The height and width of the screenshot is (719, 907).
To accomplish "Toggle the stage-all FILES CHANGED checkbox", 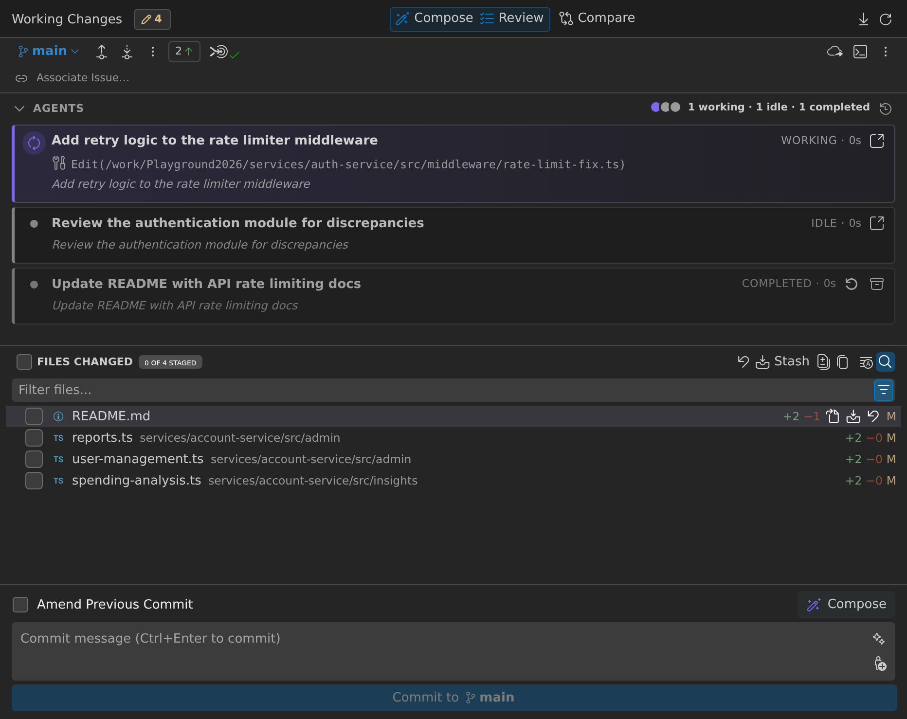I will (24, 362).
